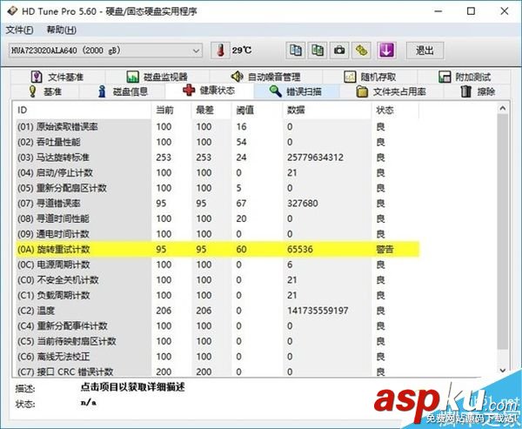Click the HD Tune app title icon
The width and height of the screenshot is (522, 429).
pyautogui.click(x=12, y=11)
